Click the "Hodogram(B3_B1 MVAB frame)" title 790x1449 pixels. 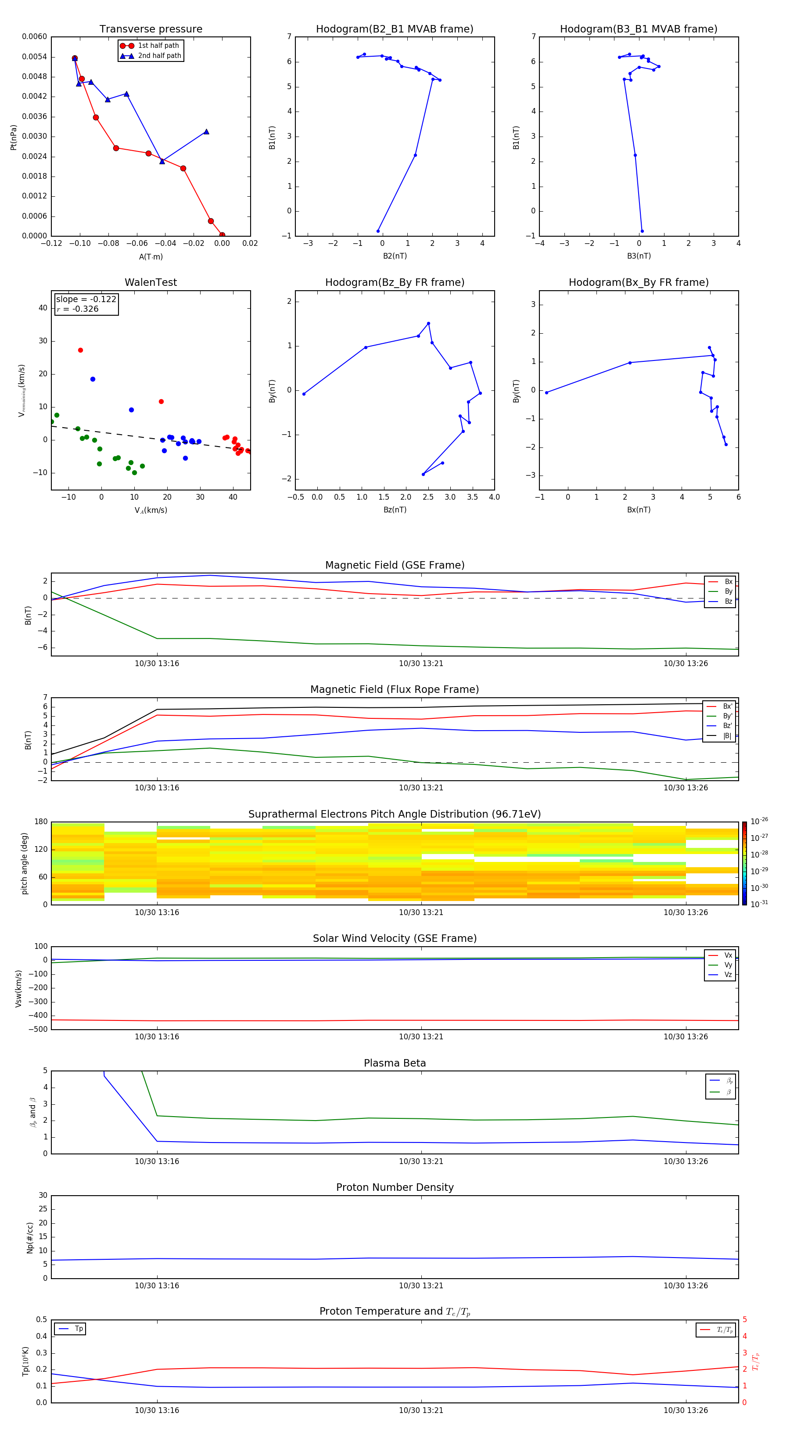[x=639, y=29]
